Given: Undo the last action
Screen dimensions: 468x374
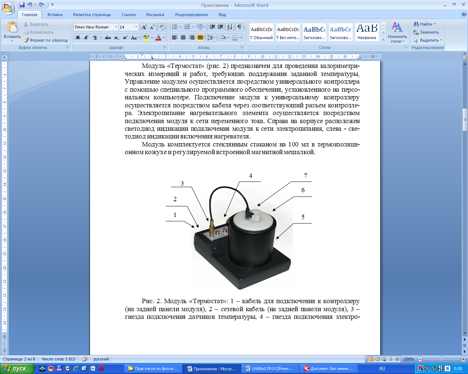Looking at the screenshot, I should click(x=30, y=5).
